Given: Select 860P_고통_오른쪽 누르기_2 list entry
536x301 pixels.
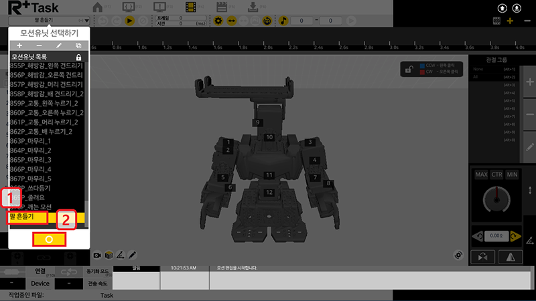Looking at the screenshot, I should (x=46, y=113).
